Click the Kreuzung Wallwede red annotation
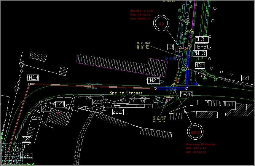Image resolution: width=255 pixels, height=166 pixels. point(200,144)
